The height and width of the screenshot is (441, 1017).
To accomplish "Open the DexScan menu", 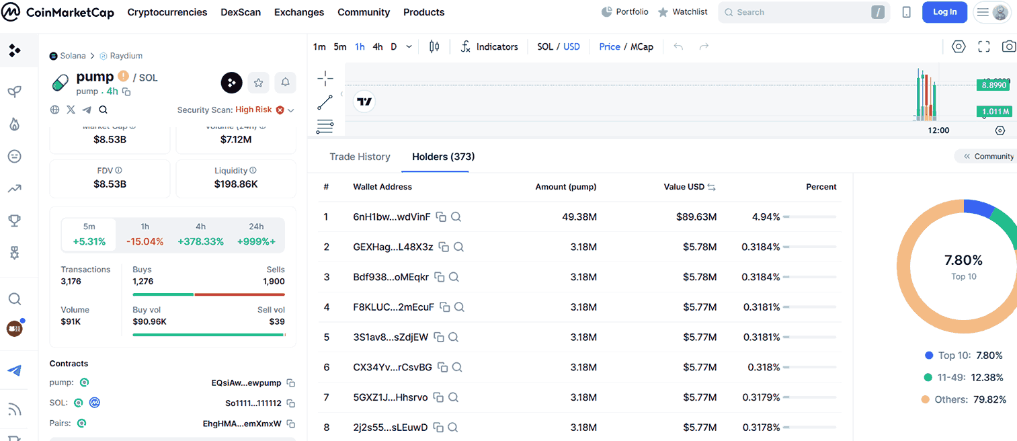I will (x=241, y=12).
